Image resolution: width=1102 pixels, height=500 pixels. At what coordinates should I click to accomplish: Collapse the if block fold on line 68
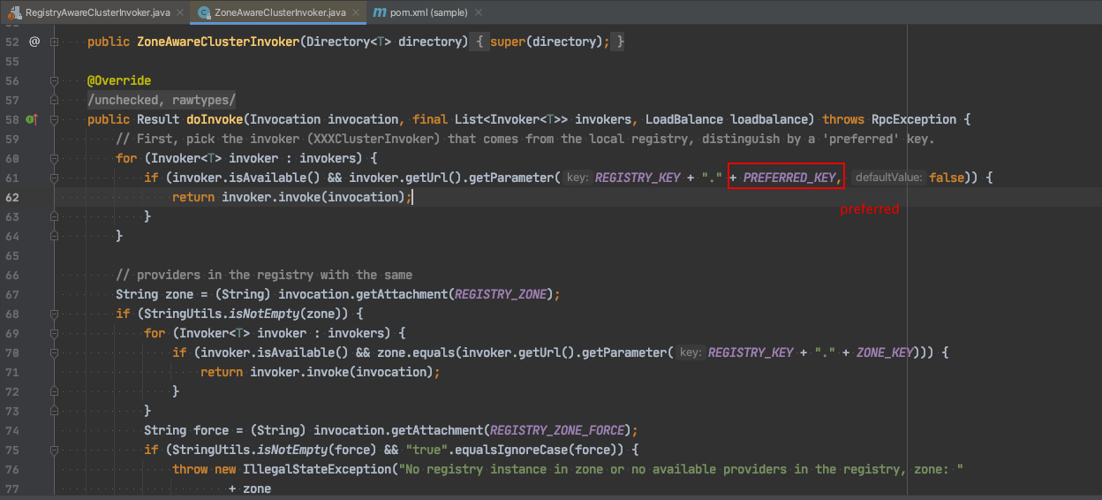pos(55,314)
